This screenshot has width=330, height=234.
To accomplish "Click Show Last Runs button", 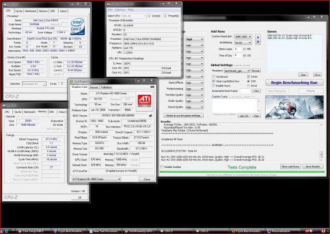I will 290,167.
